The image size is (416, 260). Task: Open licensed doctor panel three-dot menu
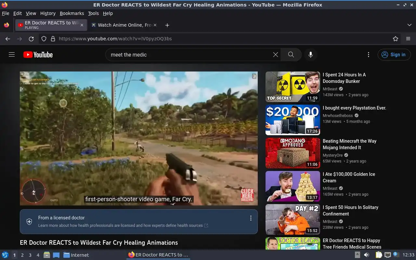pyautogui.click(x=251, y=218)
